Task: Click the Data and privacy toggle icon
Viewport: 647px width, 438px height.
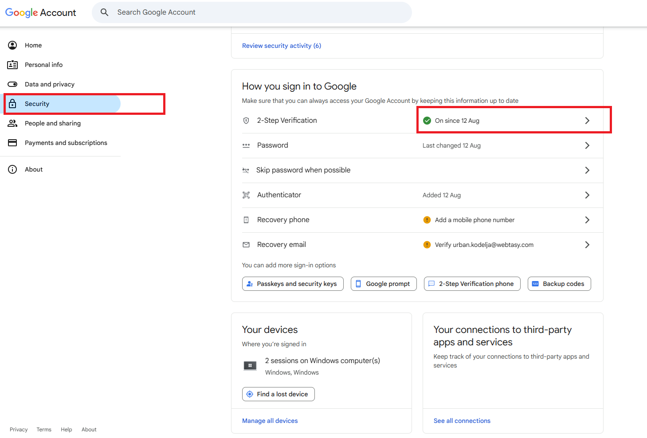Action: (x=12, y=84)
